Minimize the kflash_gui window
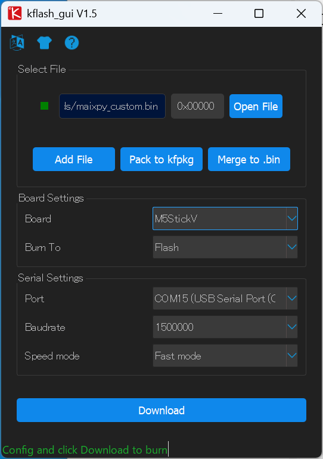 (218, 14)
